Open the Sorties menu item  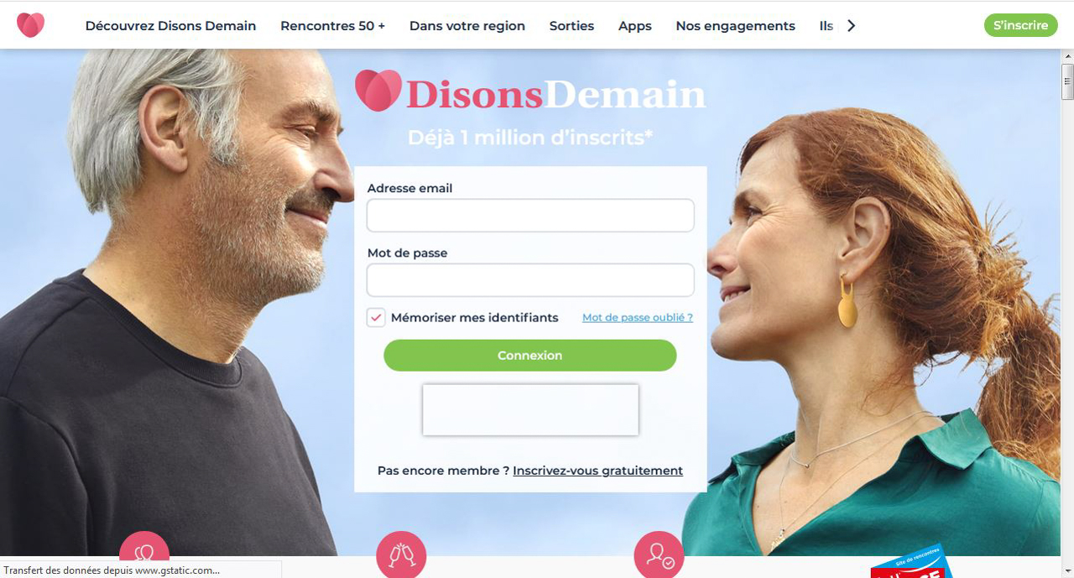(571, 26)
